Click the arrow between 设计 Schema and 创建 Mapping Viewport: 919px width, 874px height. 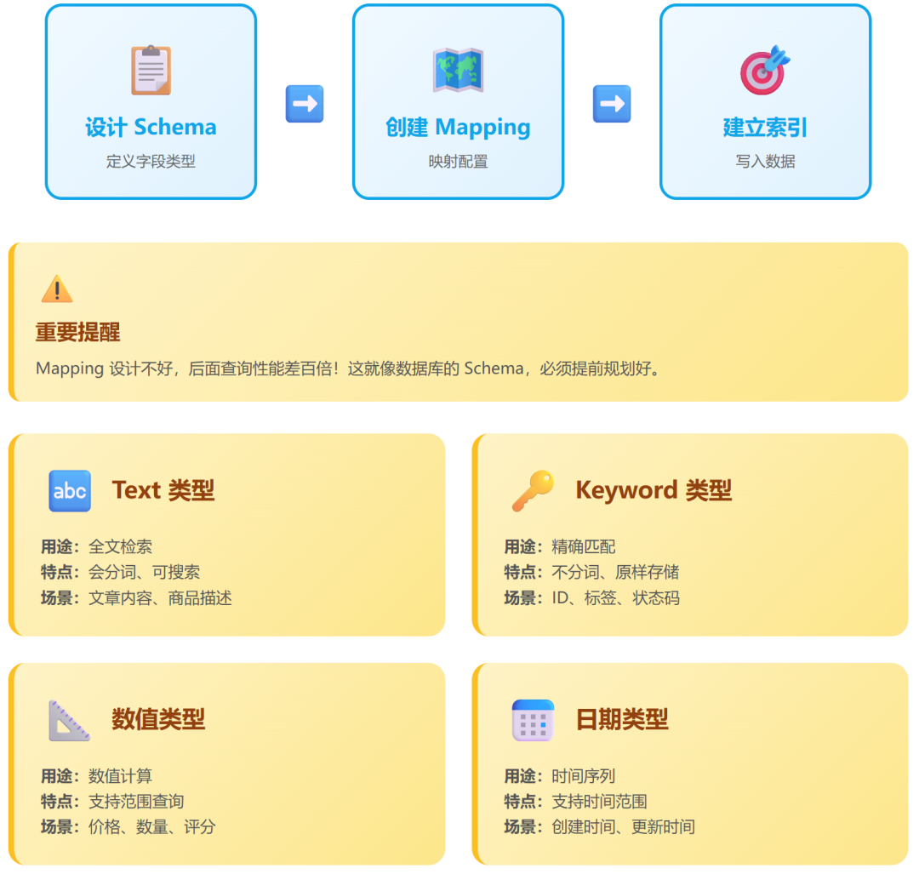click(x=305, y=103)
